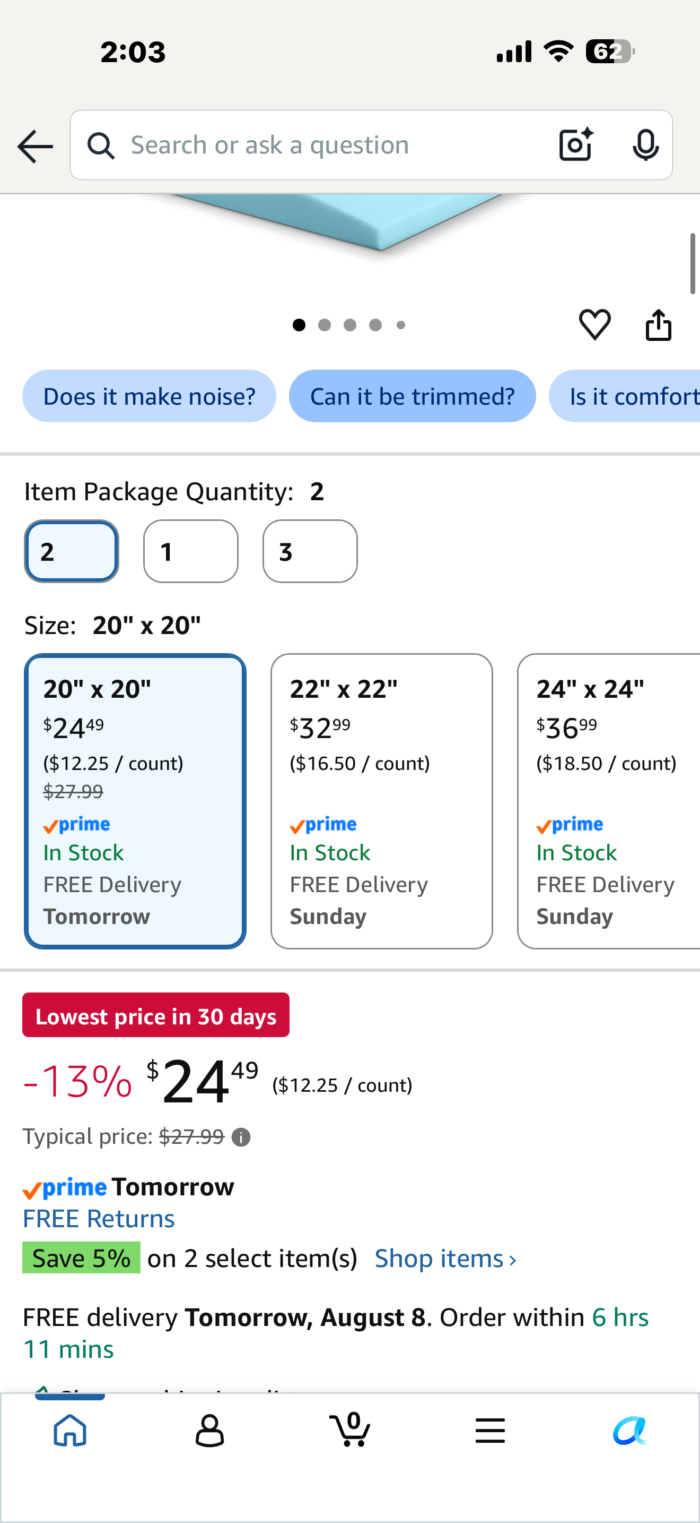The height and width of the screenshot is (1523, 700).
Task: Open the cart icon in bottom bar
Action: (x=350, y=1430)
